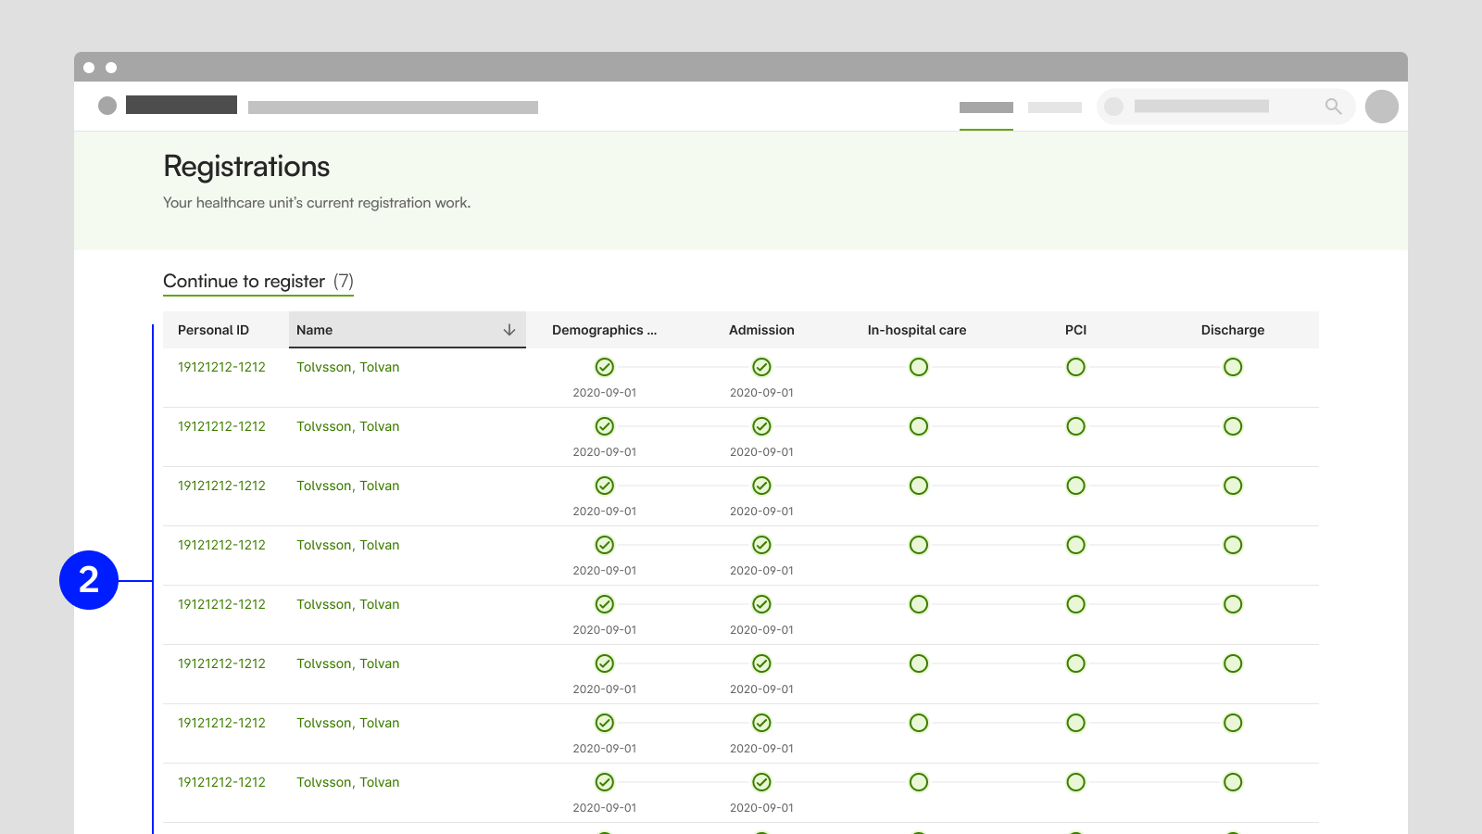Click the Discharge column header

point(1233,330)
